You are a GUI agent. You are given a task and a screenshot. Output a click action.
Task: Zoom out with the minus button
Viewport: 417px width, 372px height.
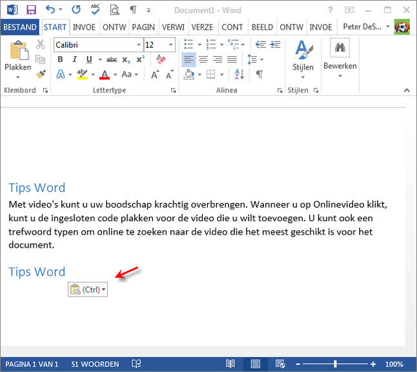pos(298,364)
